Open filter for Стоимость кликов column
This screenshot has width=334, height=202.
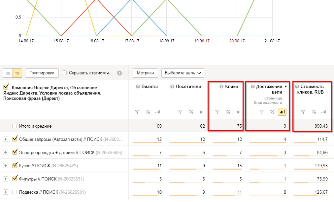click(303, 112)
